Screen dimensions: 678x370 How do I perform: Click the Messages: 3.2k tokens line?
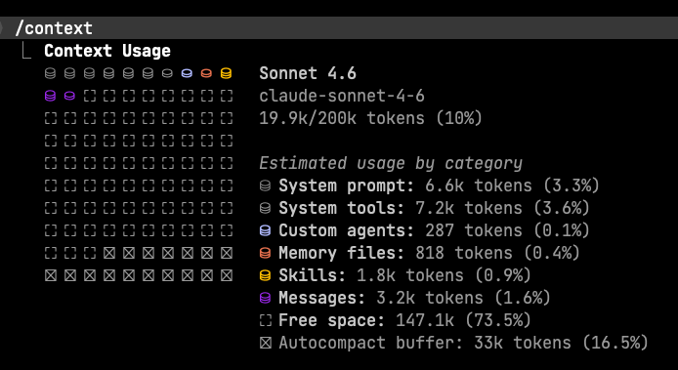[x=414, y=299]
